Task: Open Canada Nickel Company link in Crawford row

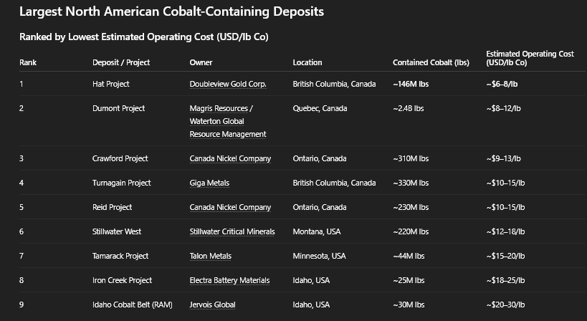Action: coord(230,158)
